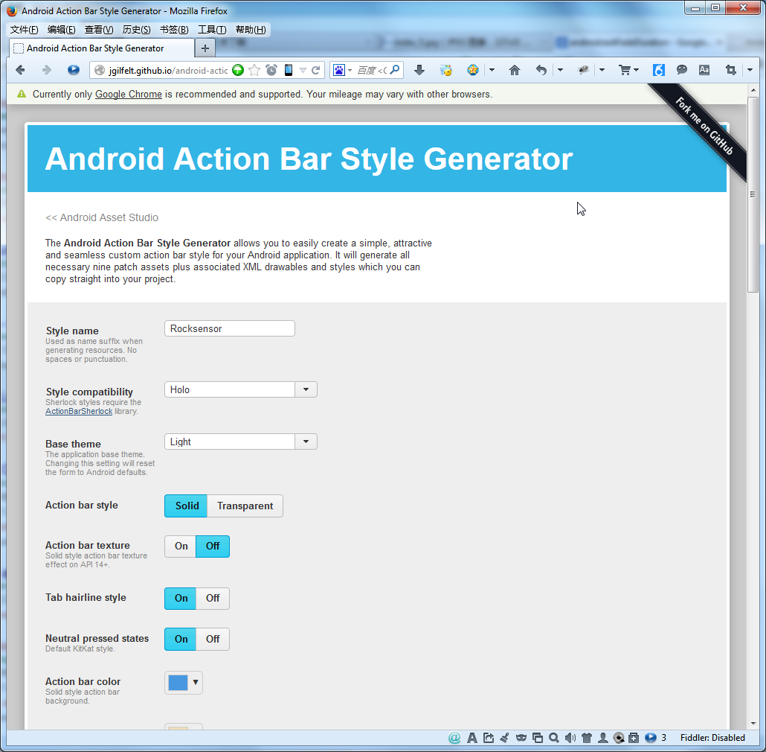Open the 编辑(E) menu
Viewport: 766px width, 752px height.
pos(61,30)
